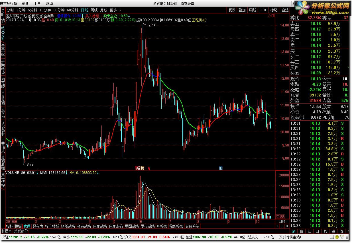Screen dimensions: 352x243
Task: Open the 日线 period selector at the bottom right
Action: pos(282,221)
